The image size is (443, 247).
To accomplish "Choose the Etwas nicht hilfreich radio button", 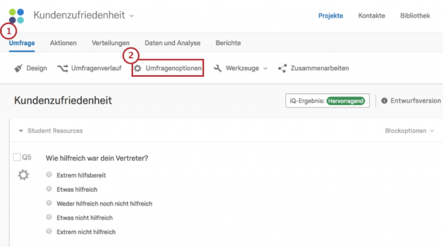I will point(49,217).
